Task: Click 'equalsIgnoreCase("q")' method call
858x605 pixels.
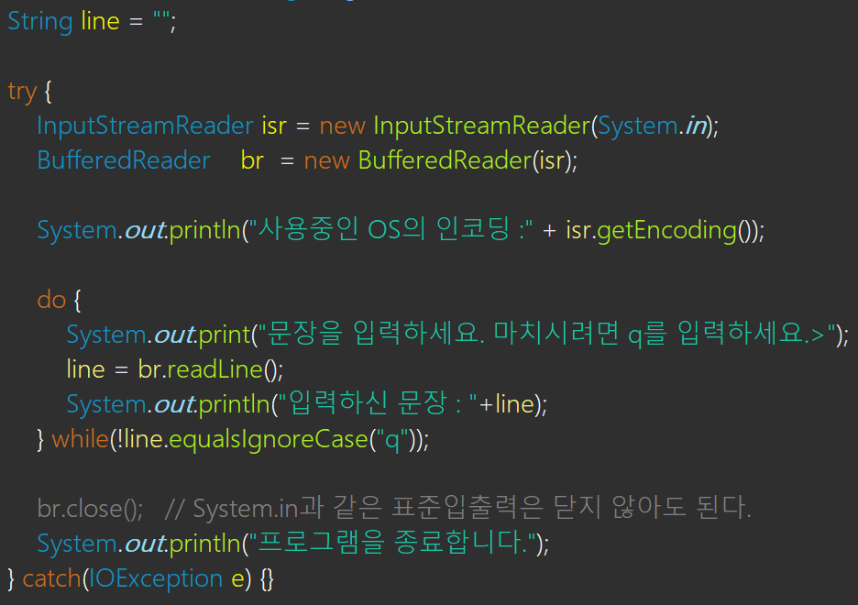Action: pyautogui.click(x=294, y=439)
